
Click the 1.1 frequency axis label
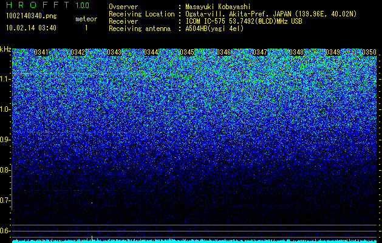click(x=4, y=79)
